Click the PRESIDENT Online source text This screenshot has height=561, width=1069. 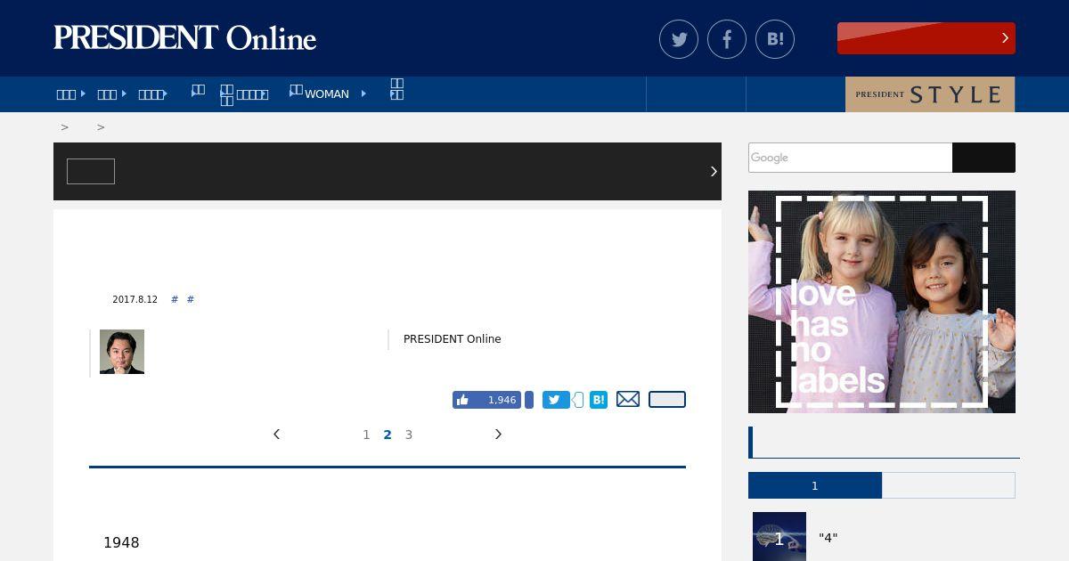coord(453,339)
